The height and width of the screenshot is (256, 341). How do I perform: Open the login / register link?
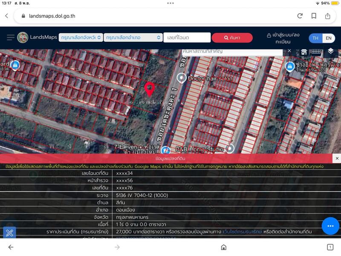(x=283, y=38)
